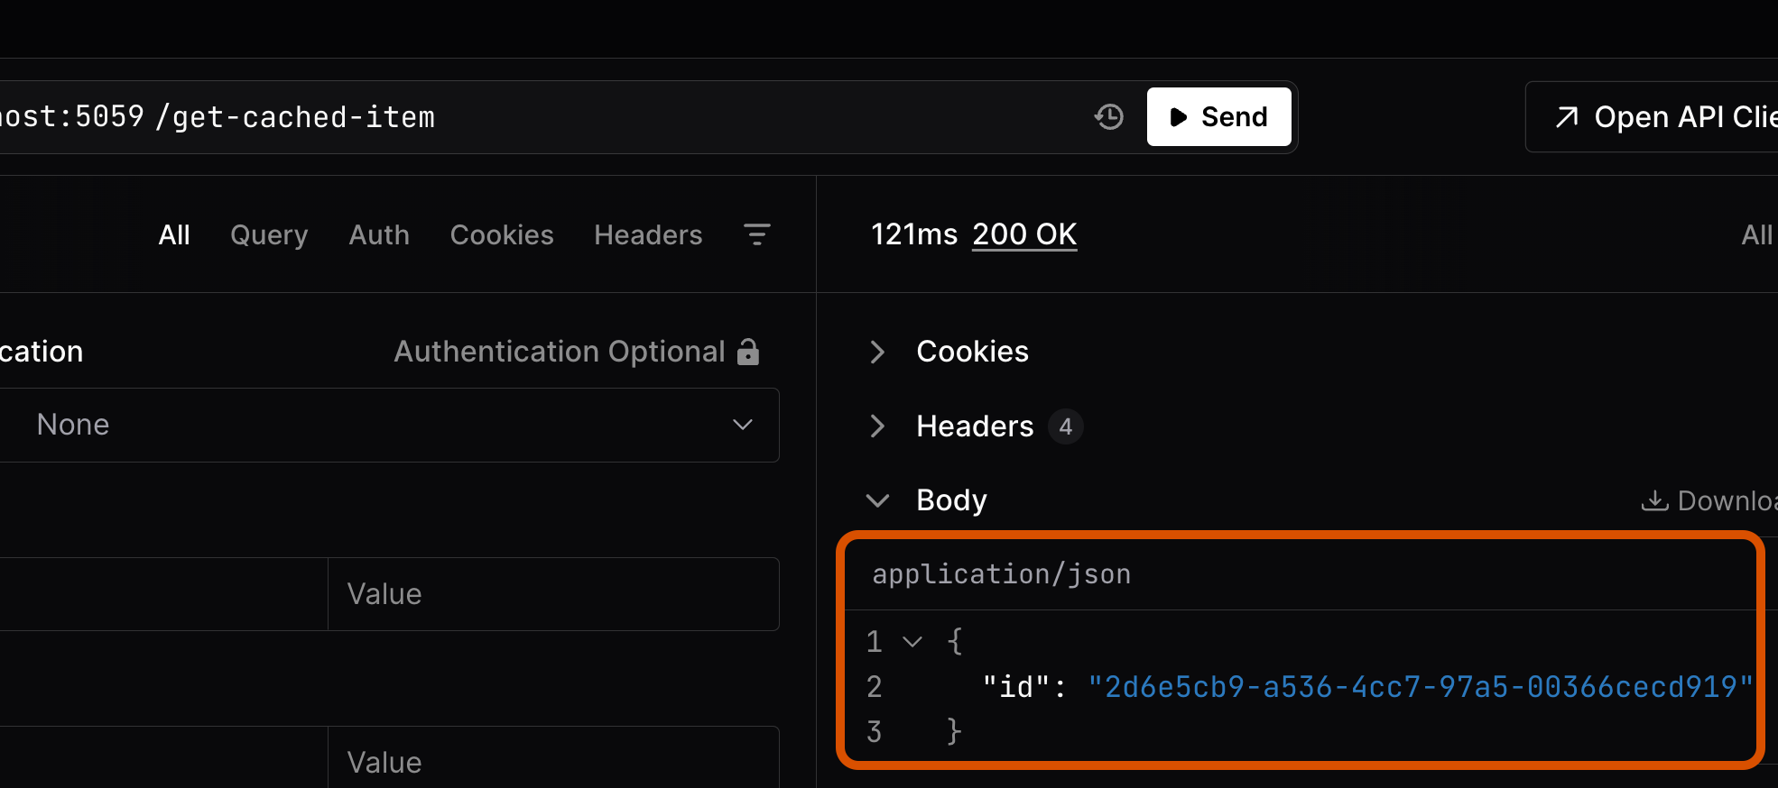This screenshot has width=1778, height=788.
Task: Select the Headers request tab
Action: click(x=648, y=234)
